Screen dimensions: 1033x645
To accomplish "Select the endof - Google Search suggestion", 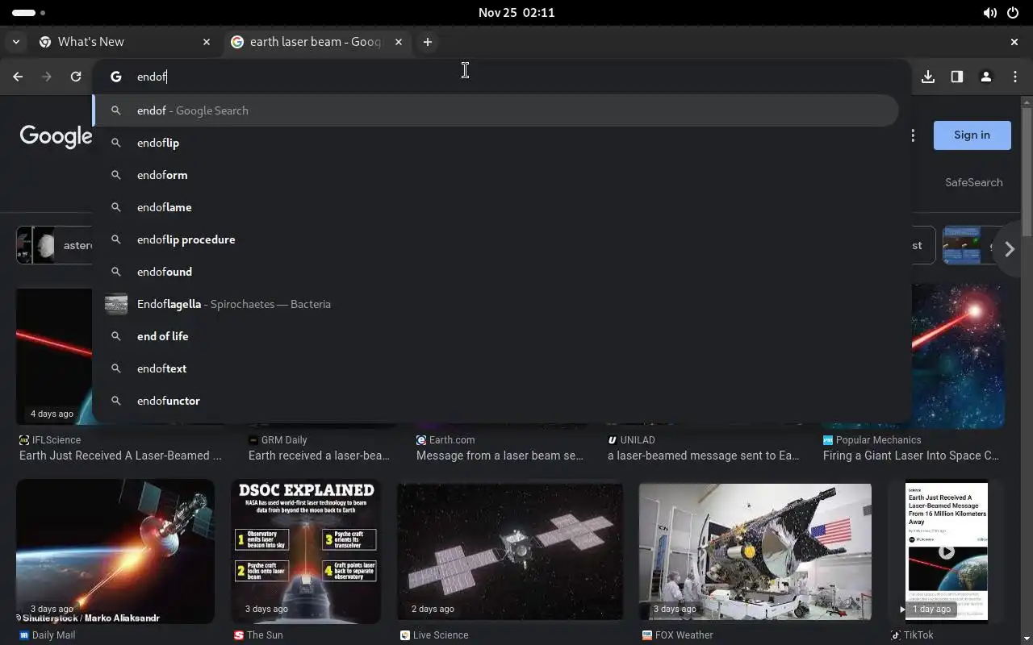I will point(496,110).
